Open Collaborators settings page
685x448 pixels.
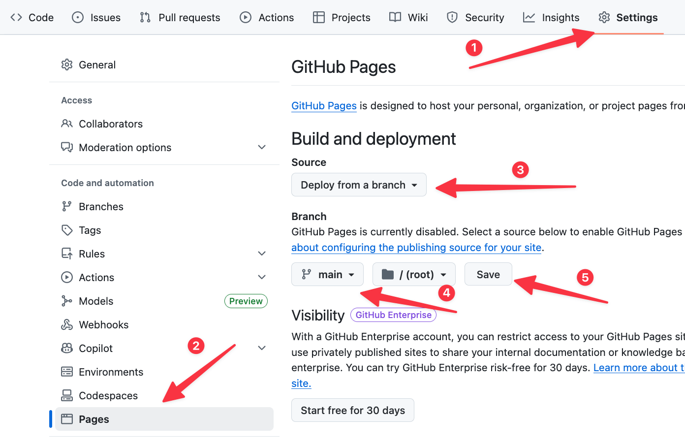point(164,124)
